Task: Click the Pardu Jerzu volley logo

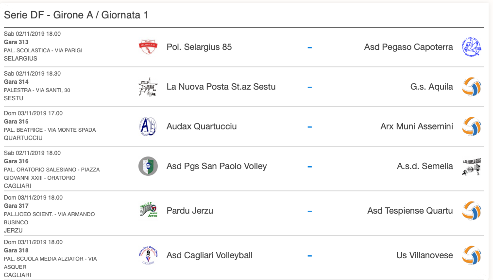Action: [148, 210]
